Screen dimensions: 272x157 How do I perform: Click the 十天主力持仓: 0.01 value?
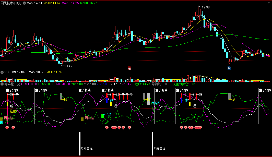[183, 84]
